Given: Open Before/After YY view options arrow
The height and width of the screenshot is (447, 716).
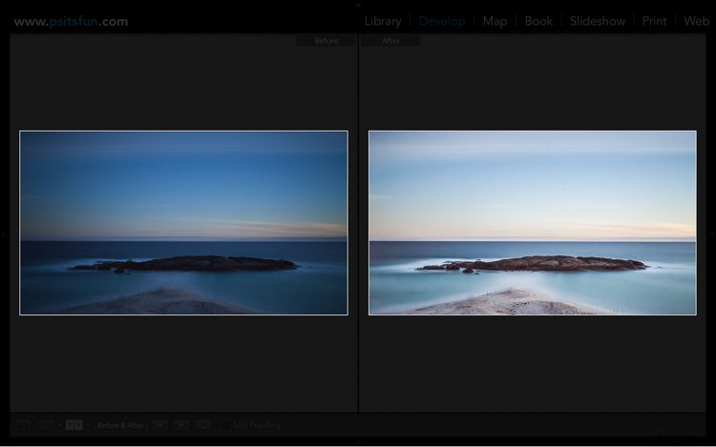Looking at the screenshot, I should 88,425.
